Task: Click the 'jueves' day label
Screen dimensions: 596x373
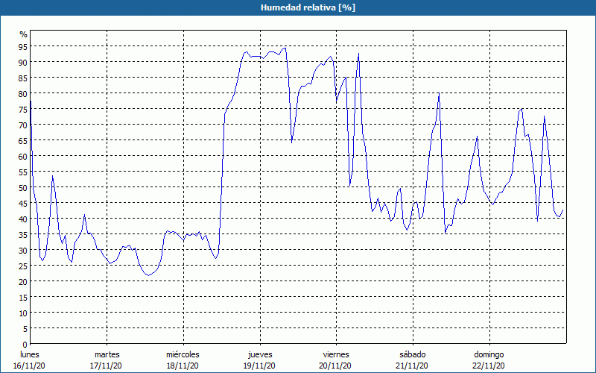Action: [x=260, y=354]
